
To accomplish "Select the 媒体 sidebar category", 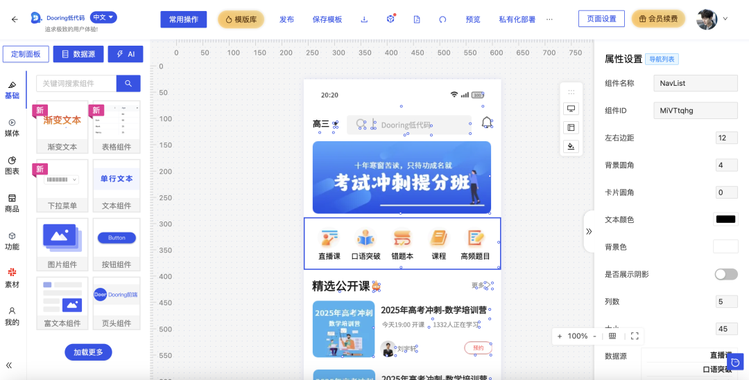I will point(12,128).
